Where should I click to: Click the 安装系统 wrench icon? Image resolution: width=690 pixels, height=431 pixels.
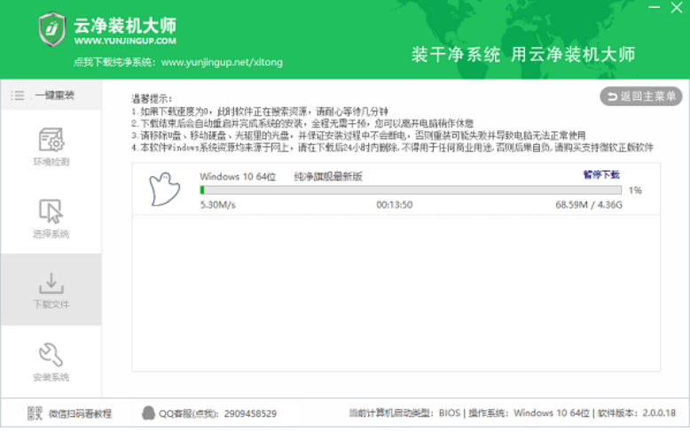coord(51,354)
